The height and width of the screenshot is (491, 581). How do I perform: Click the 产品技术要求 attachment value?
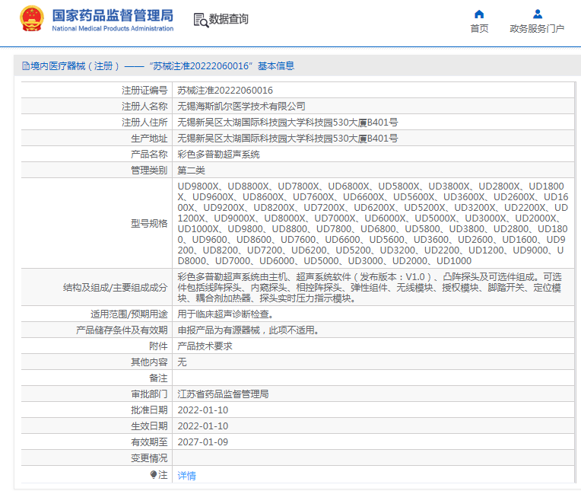(205, 346)
